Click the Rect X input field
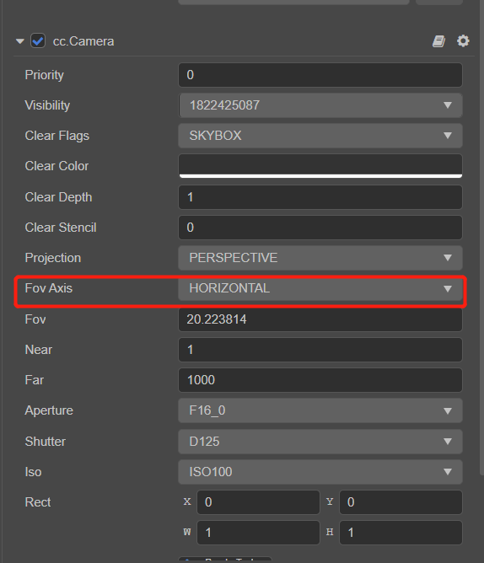Image resolution: width=484 pixels, height=563 pixels. (258, 502)
